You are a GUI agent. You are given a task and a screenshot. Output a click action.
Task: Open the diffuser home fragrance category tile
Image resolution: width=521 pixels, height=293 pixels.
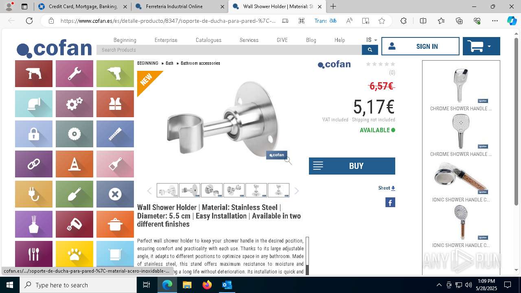(34, 224)
